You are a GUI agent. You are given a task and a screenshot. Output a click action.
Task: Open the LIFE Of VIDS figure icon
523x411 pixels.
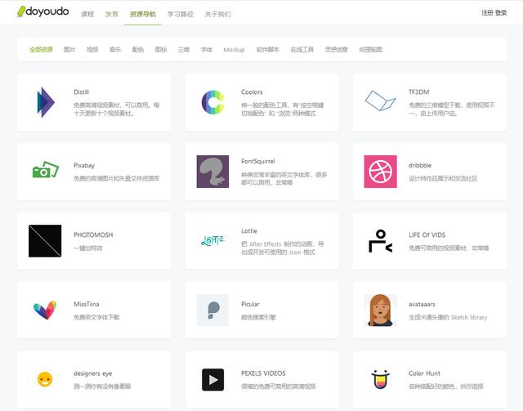pyautogui.click(x=380, y=241)
